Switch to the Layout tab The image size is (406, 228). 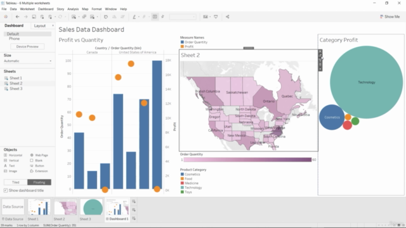pyautogui.click(x=40, y=26)
